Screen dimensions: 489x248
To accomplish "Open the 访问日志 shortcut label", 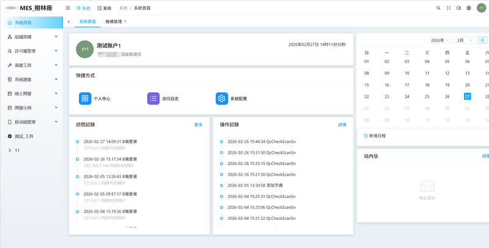I will pyautogui.click(x=171, y=99).
